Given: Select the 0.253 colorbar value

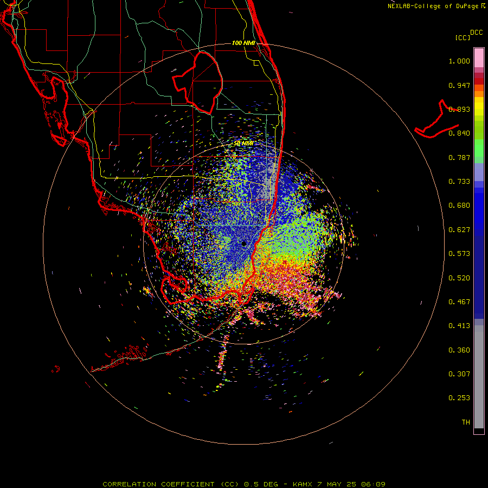Looking at the screenshot, I should click(459, 398).
